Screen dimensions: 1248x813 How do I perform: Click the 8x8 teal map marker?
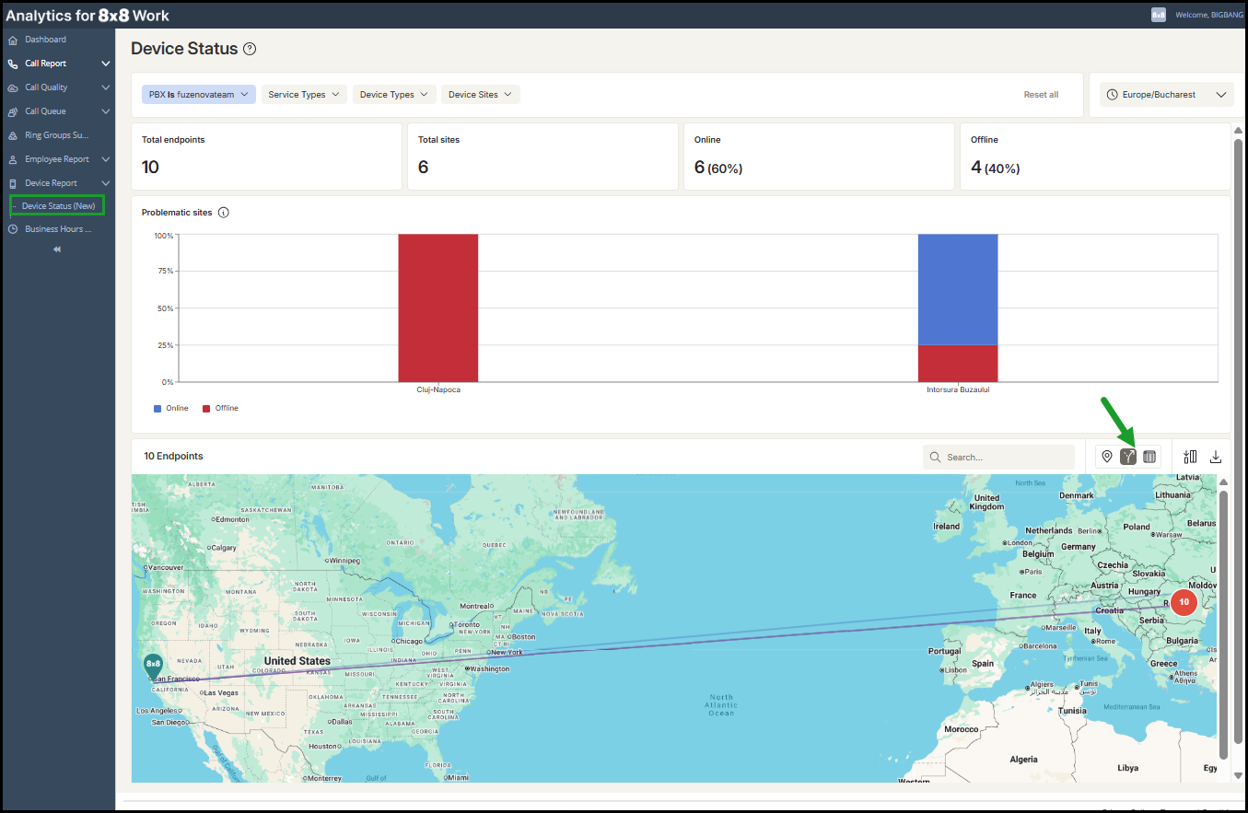tap(153, 666)
